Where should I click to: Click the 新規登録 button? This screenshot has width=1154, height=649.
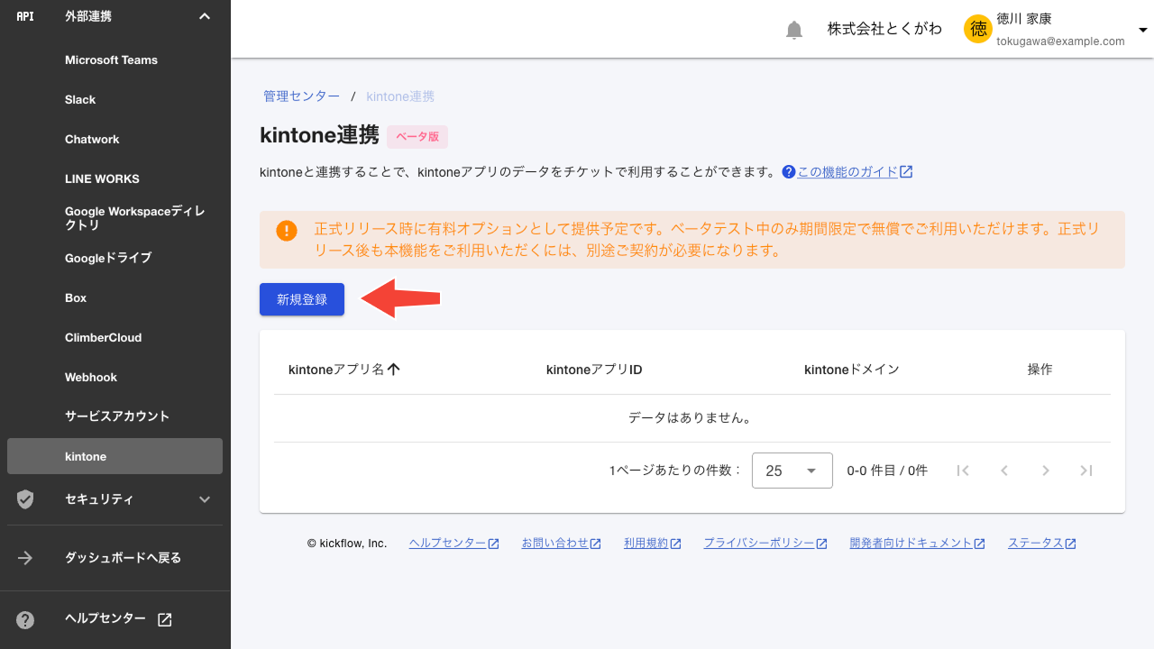click(x=302, y=299)
